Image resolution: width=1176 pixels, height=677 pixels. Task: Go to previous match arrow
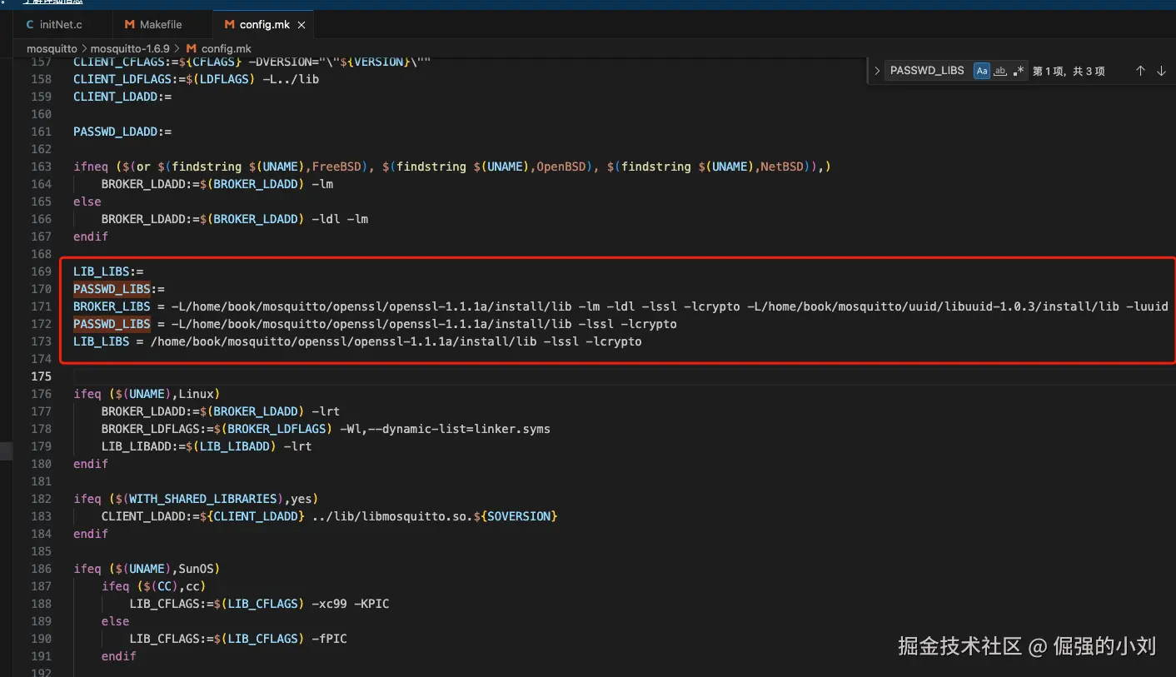pos(1140,71)
